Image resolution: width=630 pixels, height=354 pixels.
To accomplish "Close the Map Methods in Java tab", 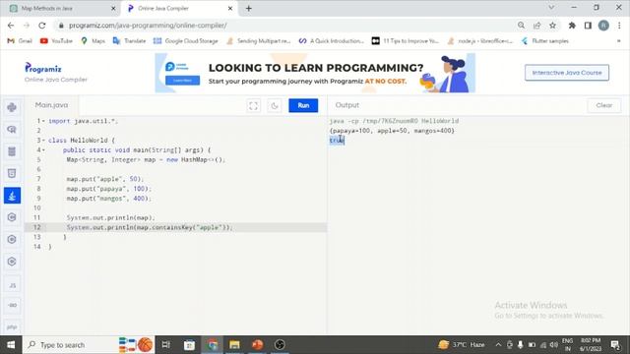I will [x=113, y=8].
